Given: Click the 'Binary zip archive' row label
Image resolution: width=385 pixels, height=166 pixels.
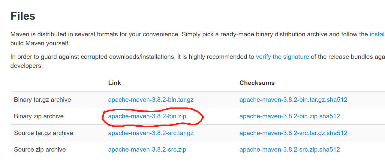Looking at the screenshot, I should [39, 116].
